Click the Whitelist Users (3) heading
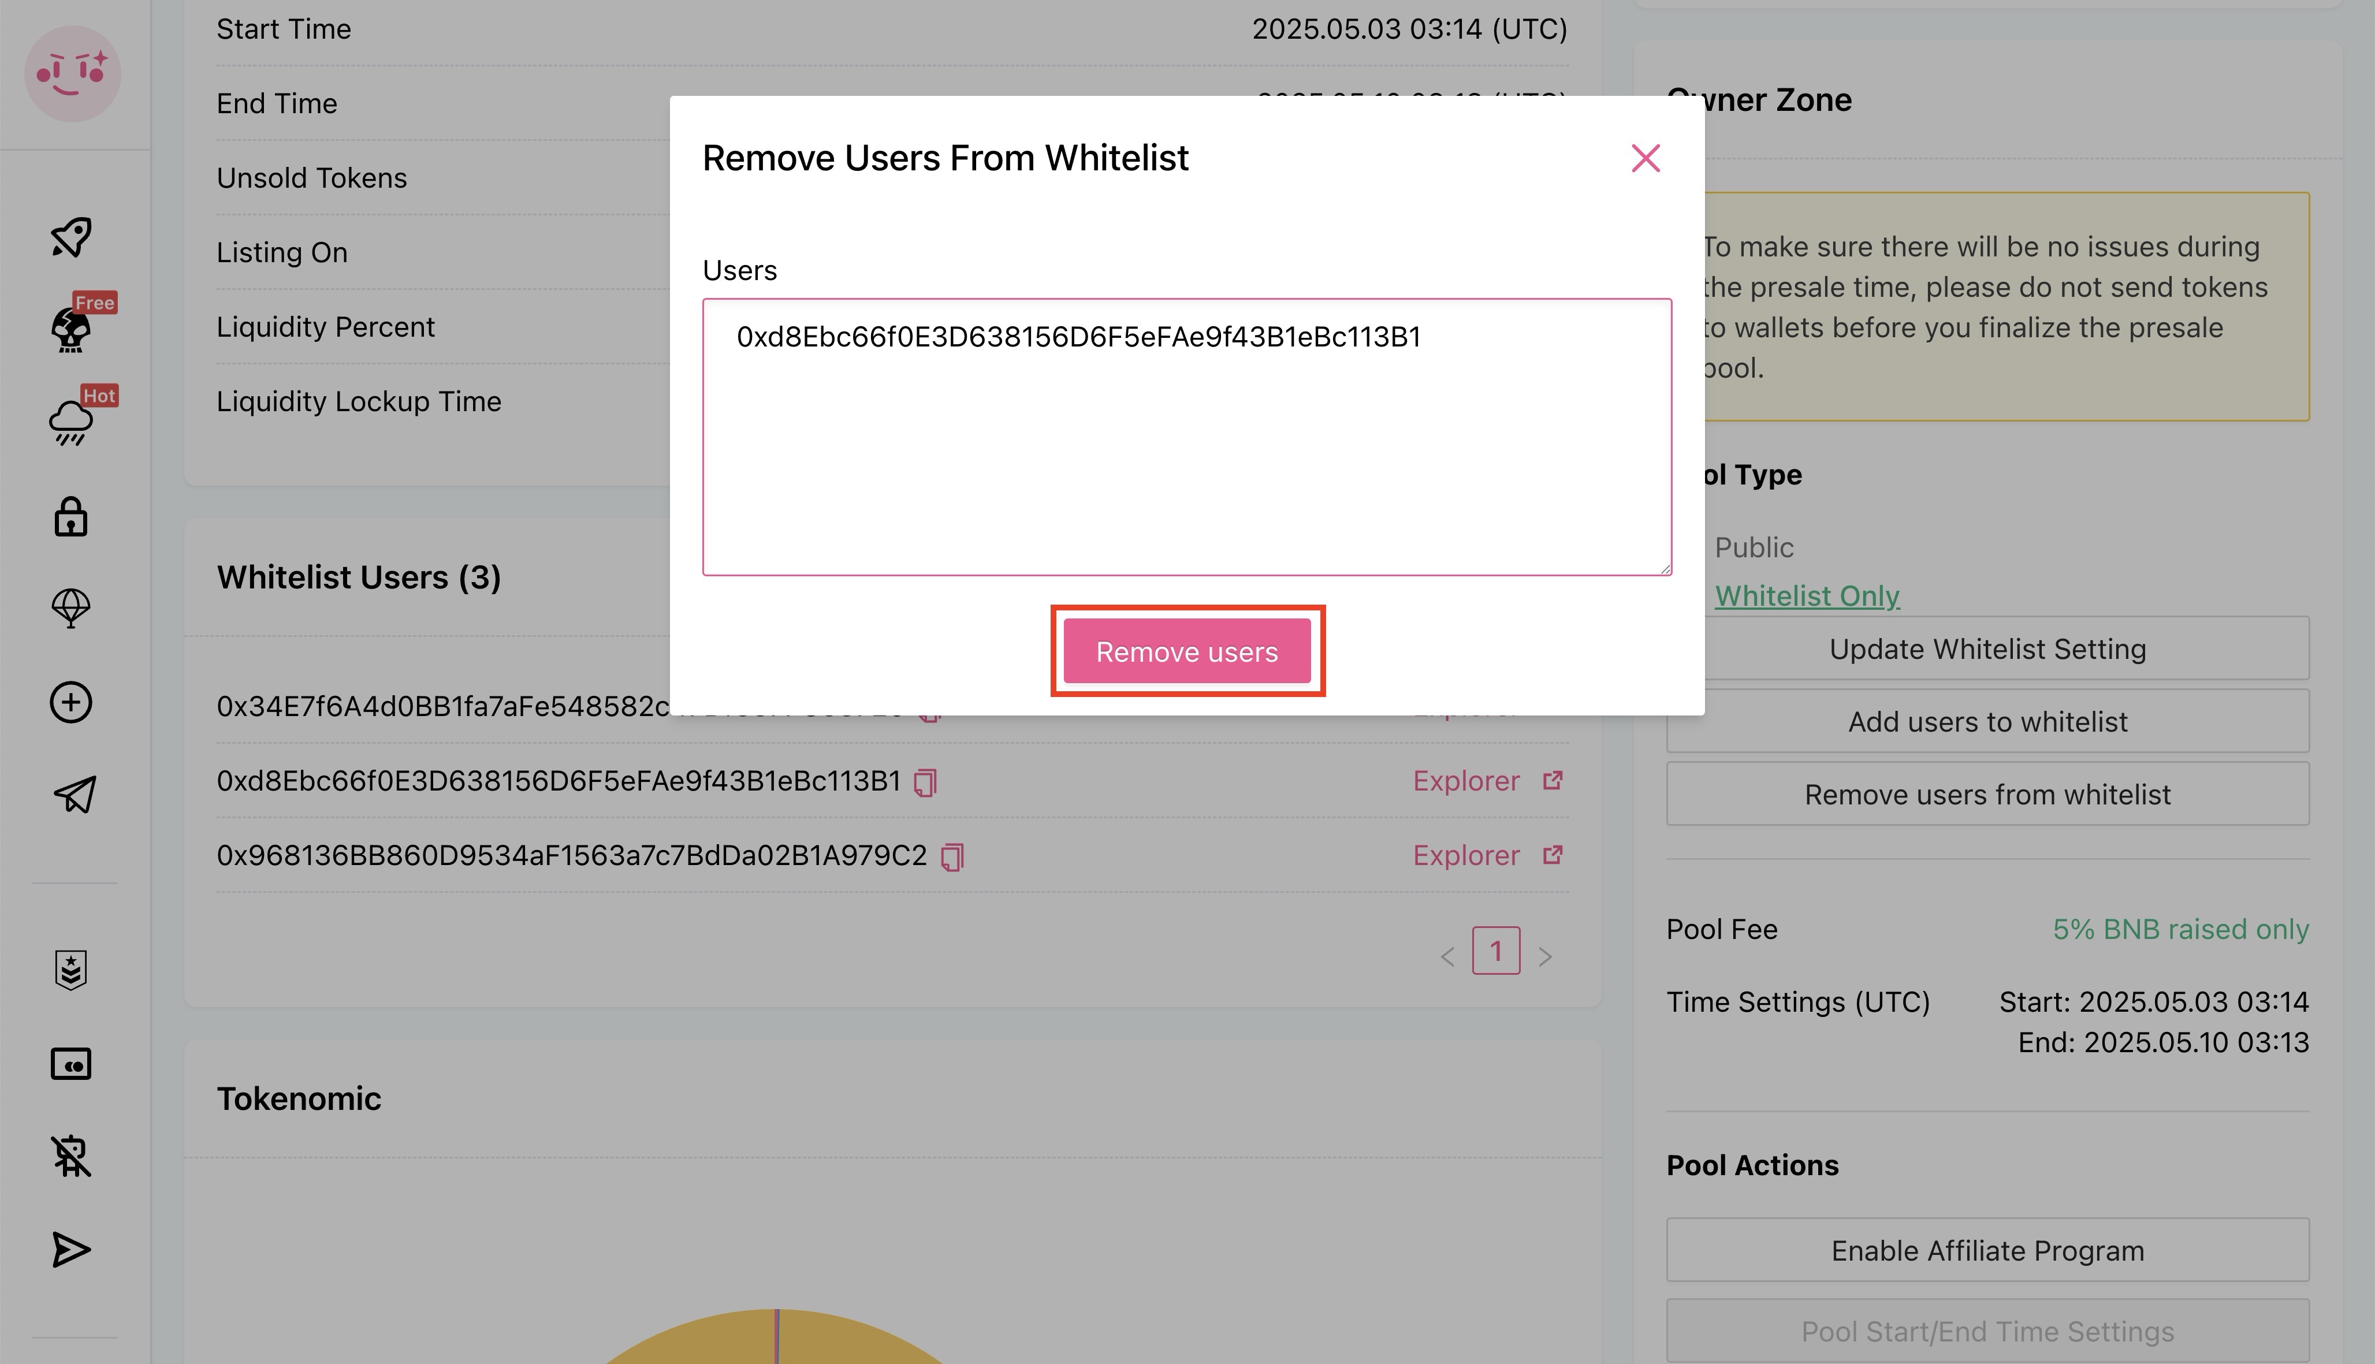The height and width of the screenshot is (1364, 2375). click(359, 577)
